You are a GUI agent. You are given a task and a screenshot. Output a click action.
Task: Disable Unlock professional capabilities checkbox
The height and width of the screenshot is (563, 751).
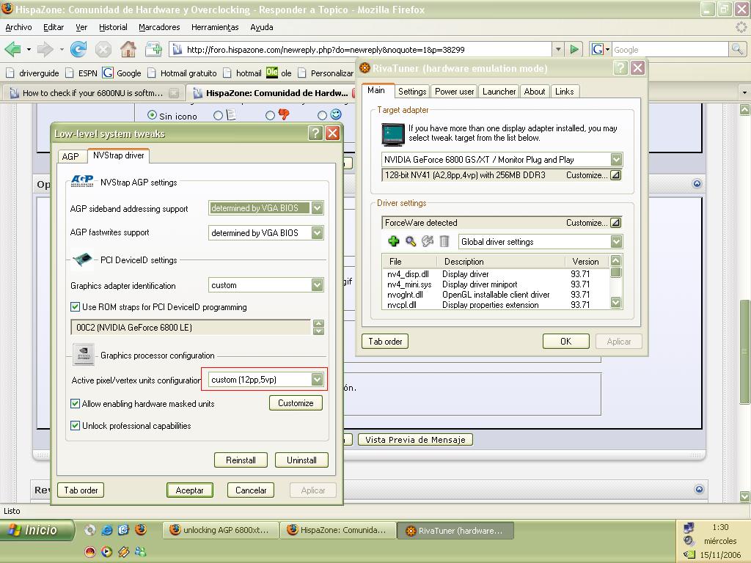pos(75,426)
